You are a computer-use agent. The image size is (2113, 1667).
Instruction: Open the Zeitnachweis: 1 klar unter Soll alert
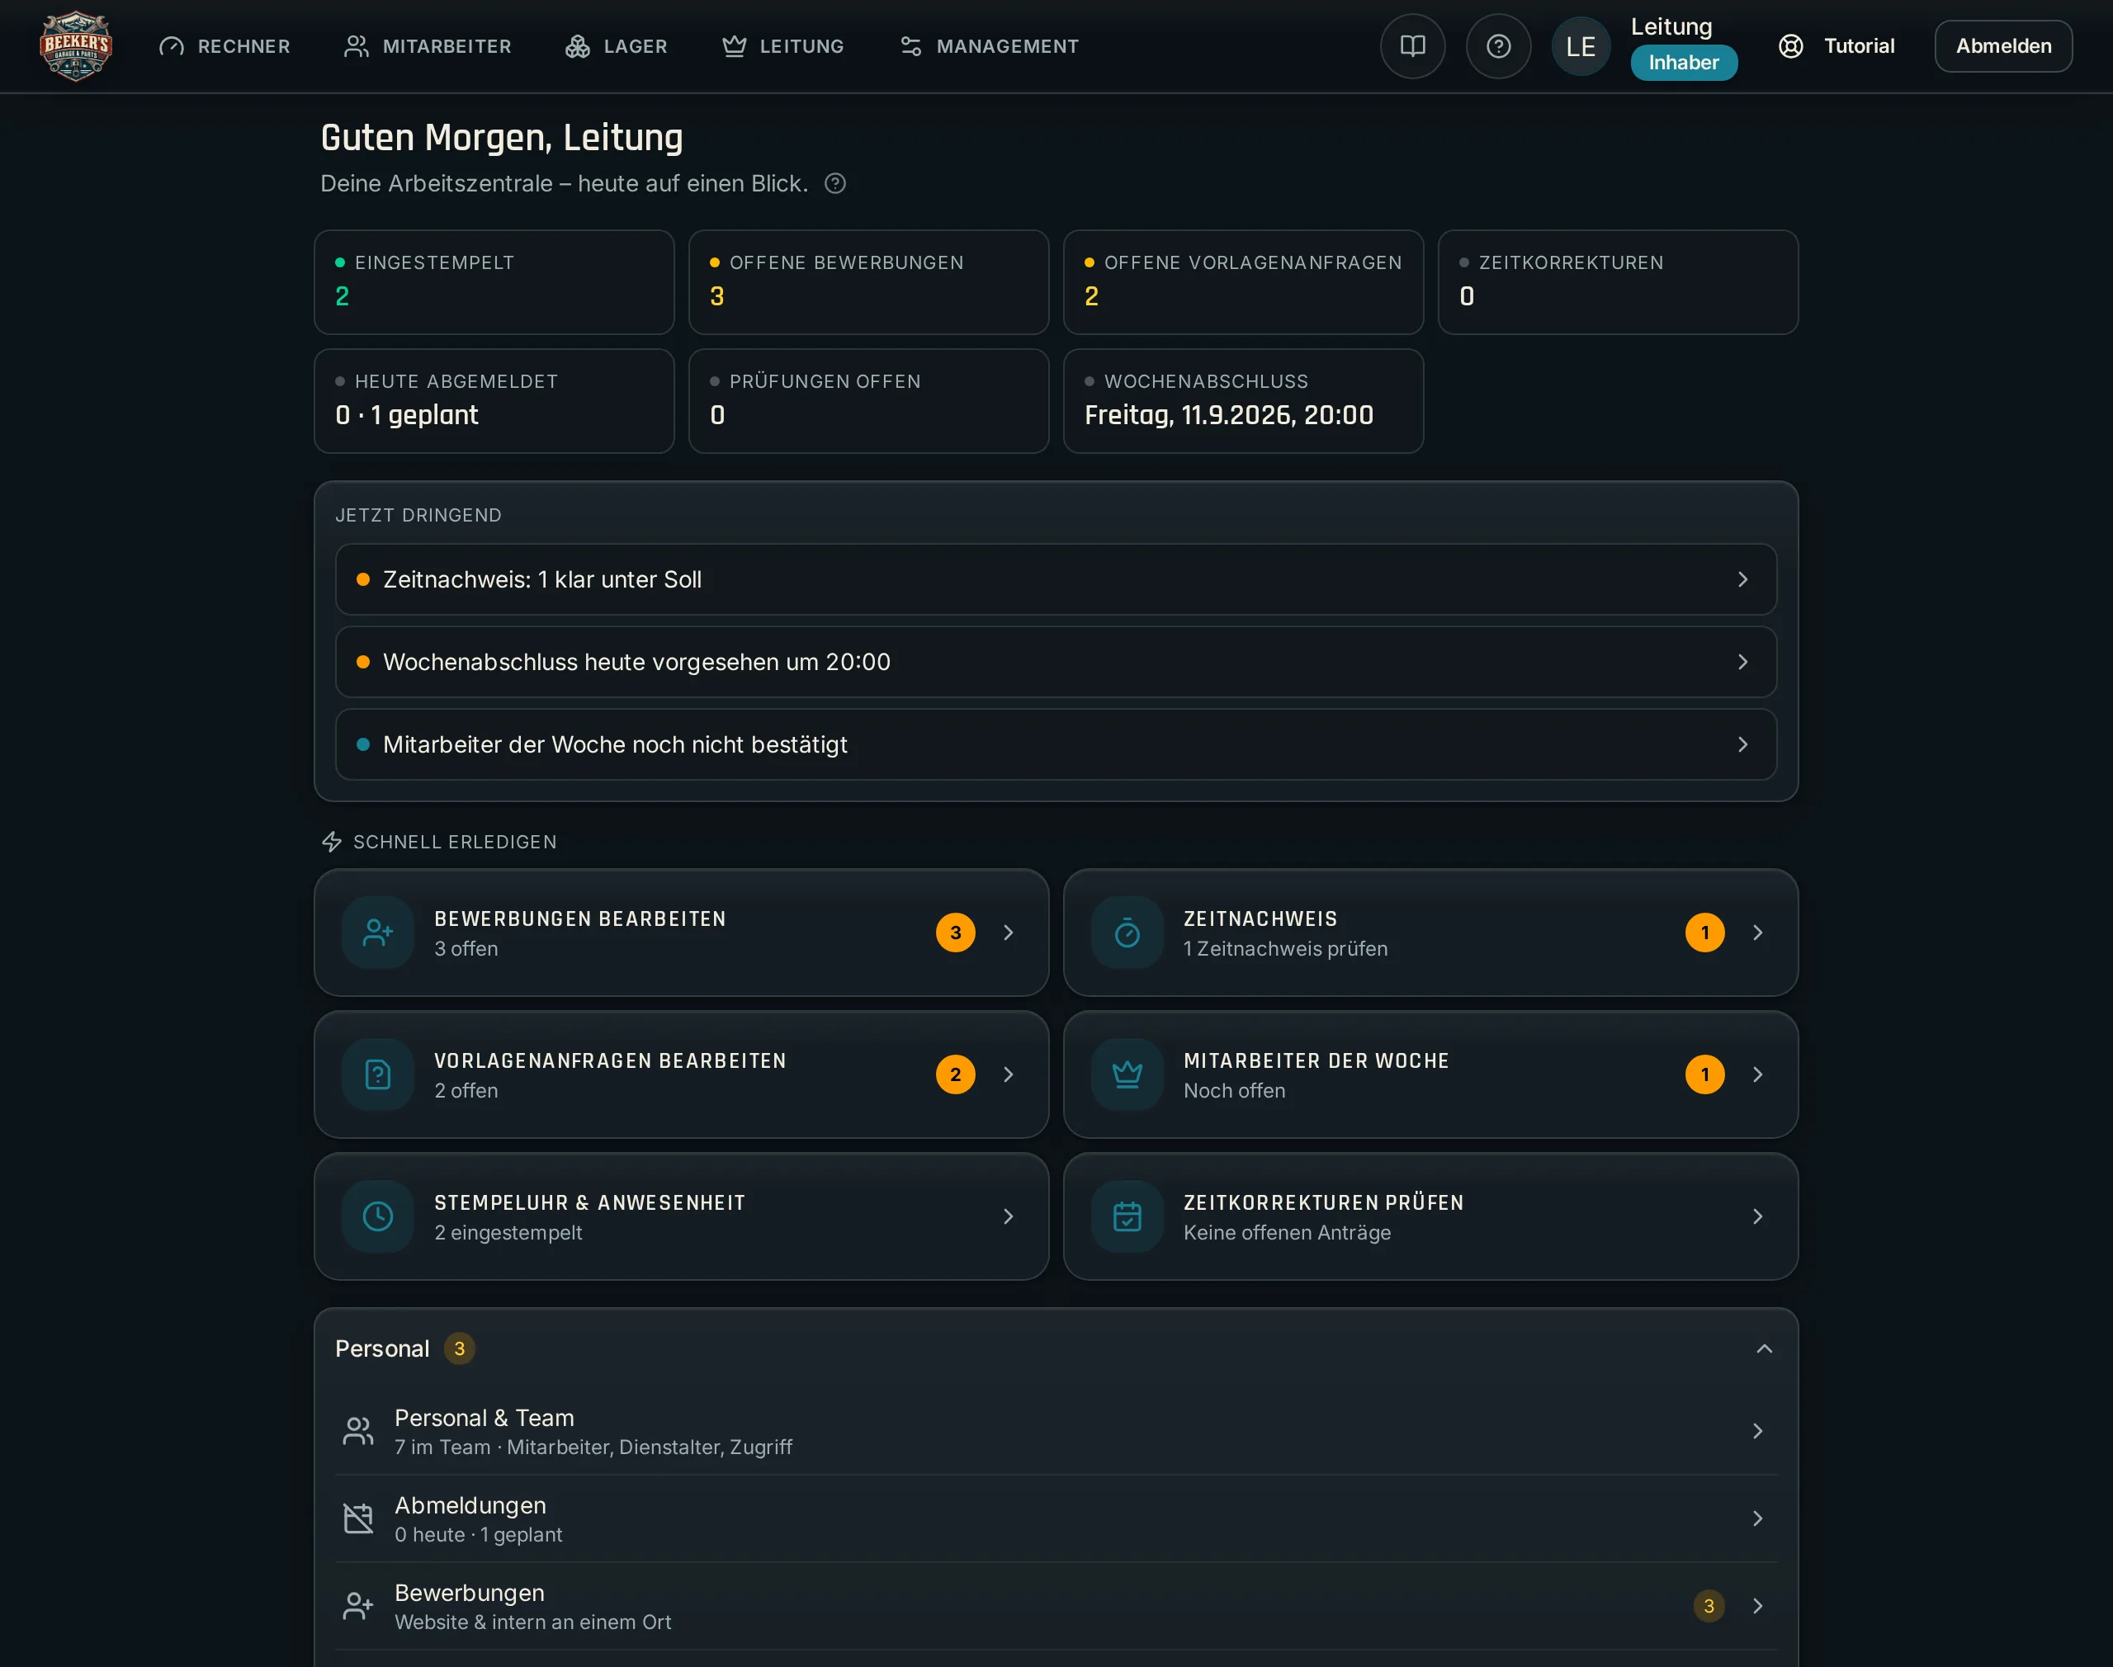(1056, 578)
